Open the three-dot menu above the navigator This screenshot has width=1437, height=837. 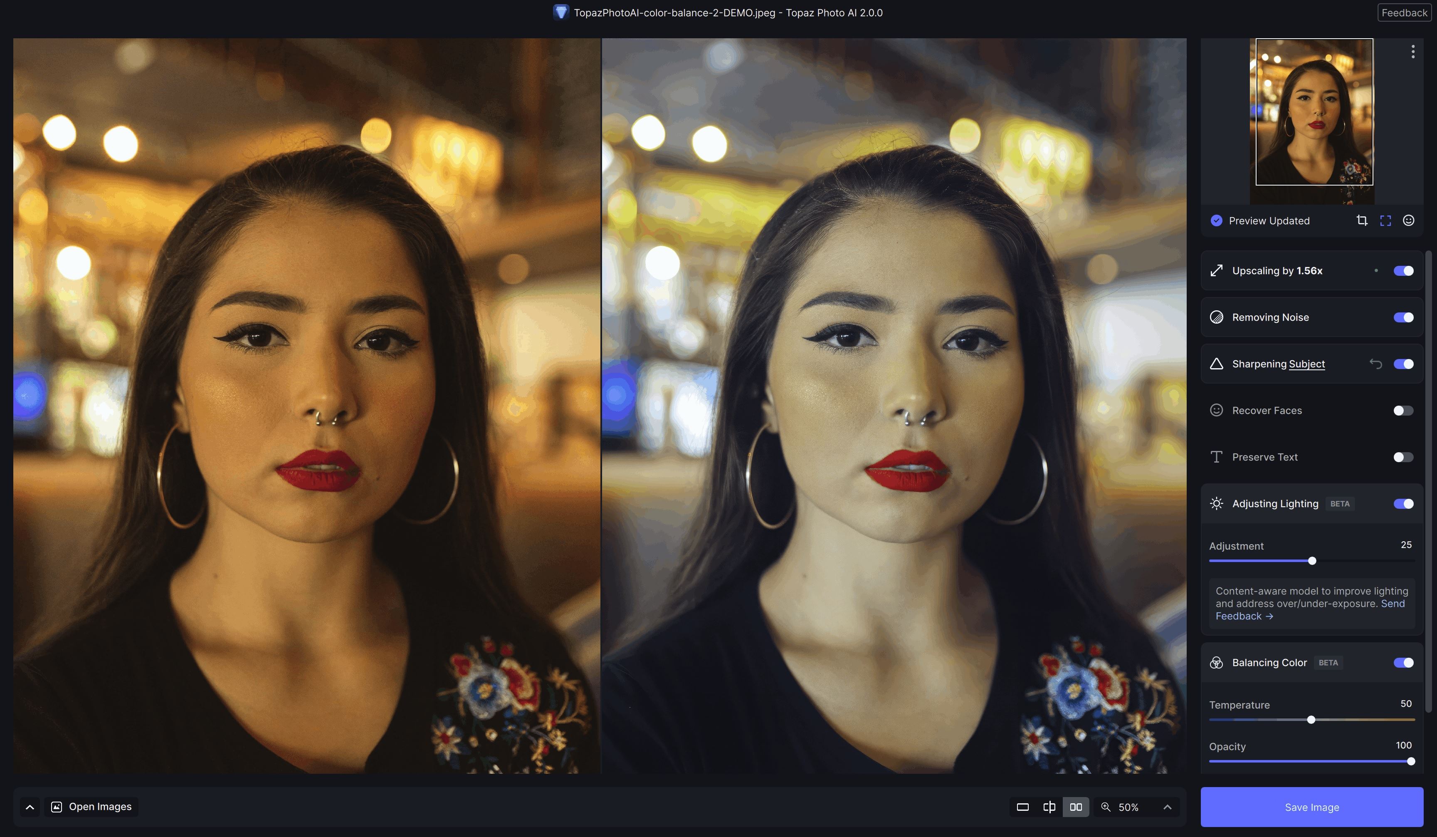1413,51
